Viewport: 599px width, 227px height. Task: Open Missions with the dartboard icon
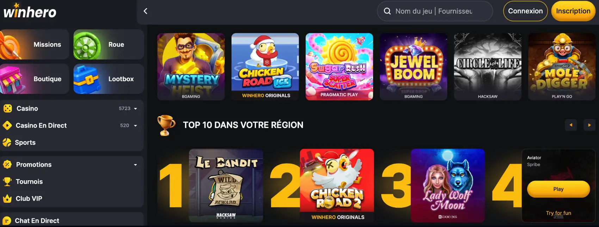pos(34,45)
